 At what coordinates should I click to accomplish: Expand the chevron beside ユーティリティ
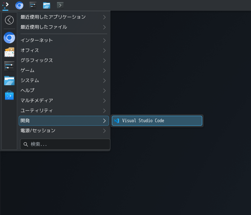[104, 111]
